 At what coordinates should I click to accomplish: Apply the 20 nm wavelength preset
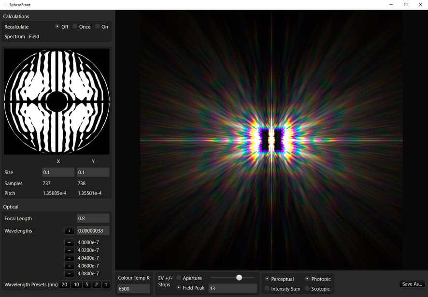pyautogui.click(x=64, y=284)
